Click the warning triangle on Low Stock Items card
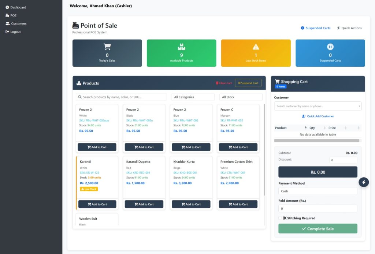 click(x=256, y=47)
